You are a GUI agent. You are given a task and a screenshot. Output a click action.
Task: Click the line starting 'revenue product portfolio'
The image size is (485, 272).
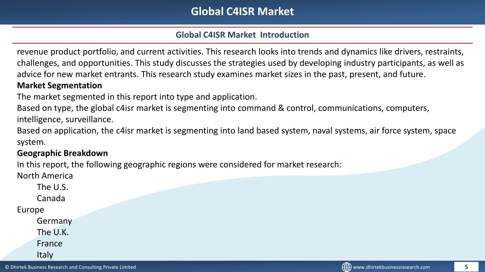click(x=240, y=51)
